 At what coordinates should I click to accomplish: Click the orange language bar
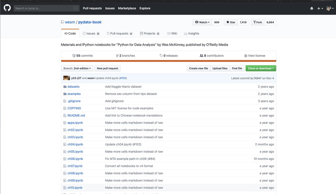169,61
